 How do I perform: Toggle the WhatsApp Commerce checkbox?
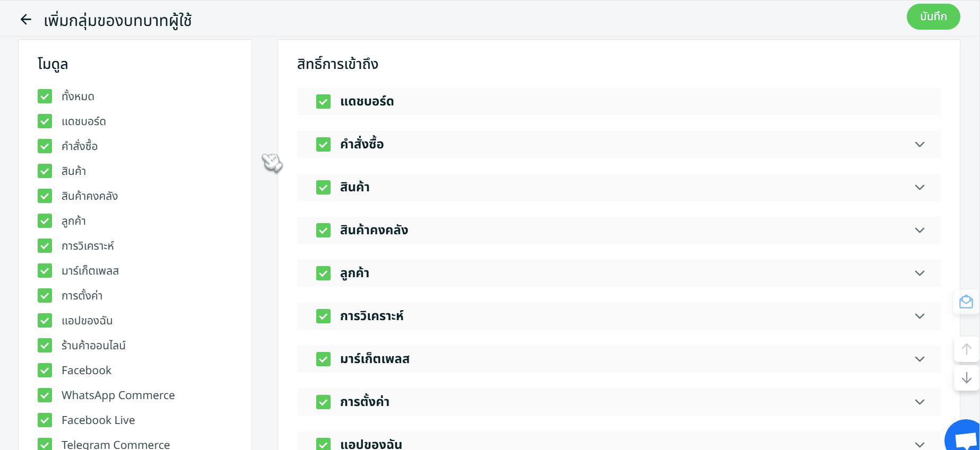click(45, 395)
